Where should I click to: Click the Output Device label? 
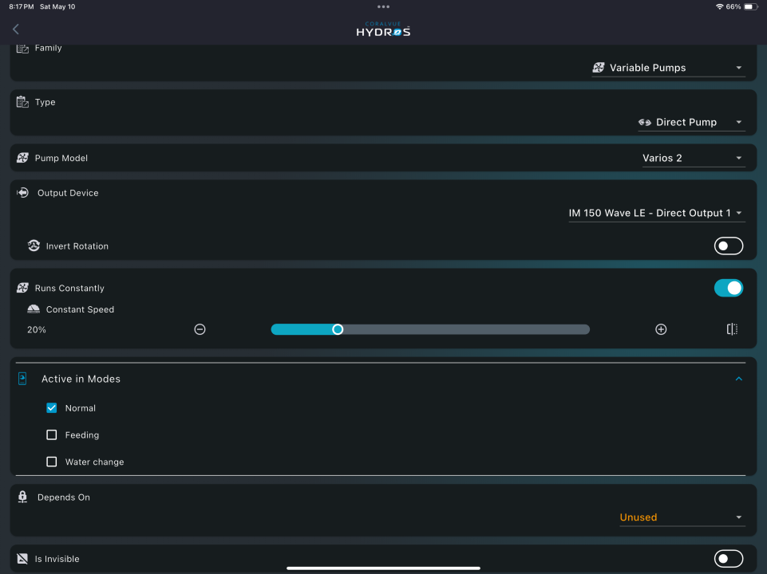(68, 193)
